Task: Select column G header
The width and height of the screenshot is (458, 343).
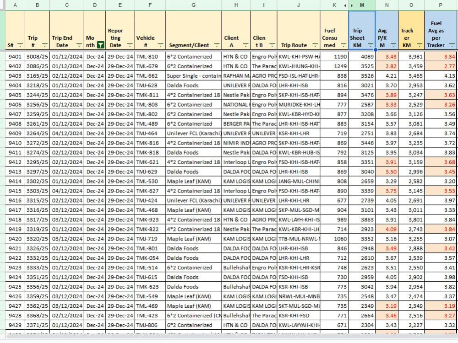Action: (194, 5)
